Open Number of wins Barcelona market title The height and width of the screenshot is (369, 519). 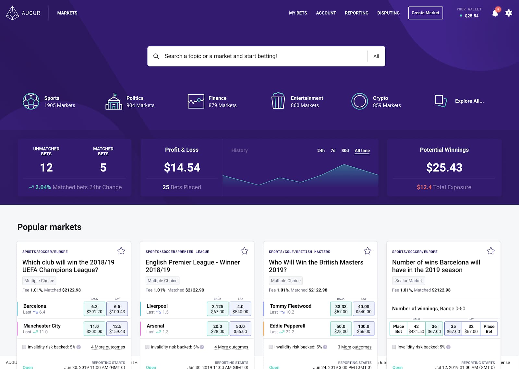tap(436, 266)
